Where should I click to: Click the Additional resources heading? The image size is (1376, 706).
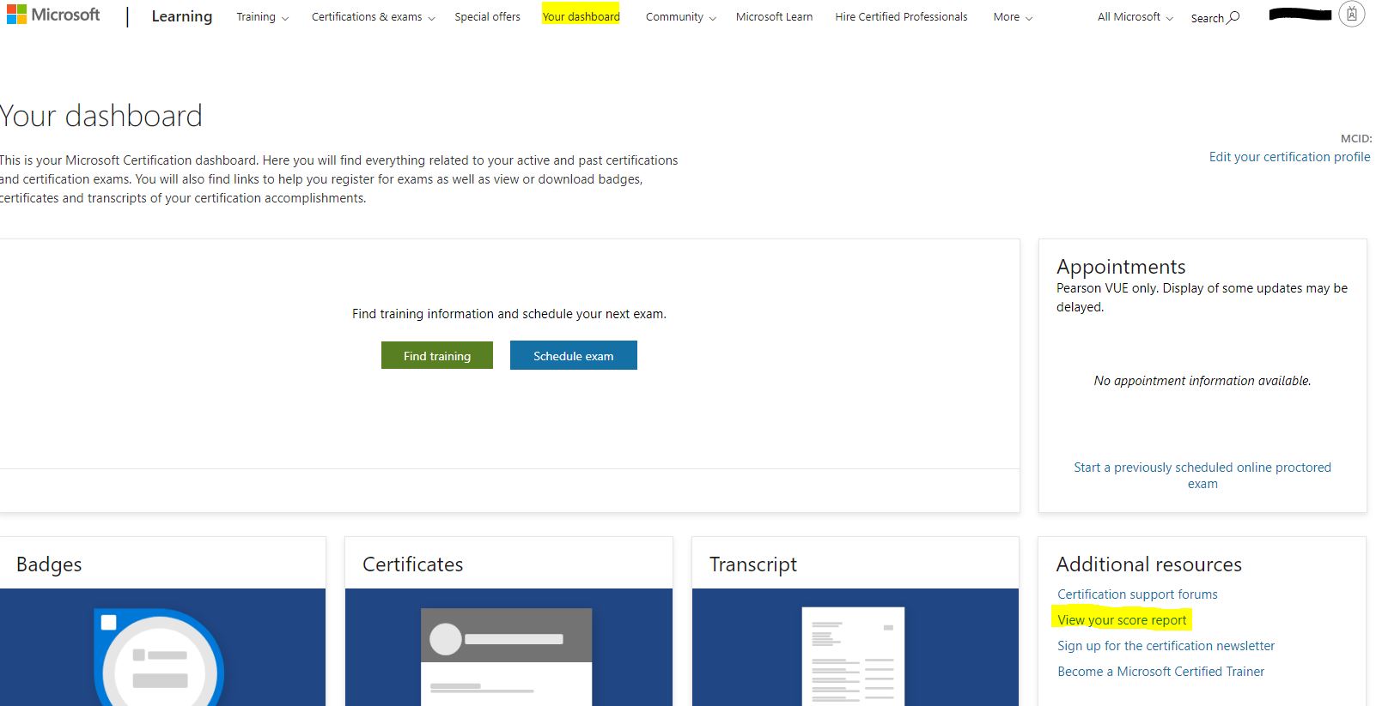(1149, 564)
